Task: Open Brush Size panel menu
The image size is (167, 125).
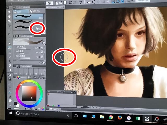Action: pos(15,66)
